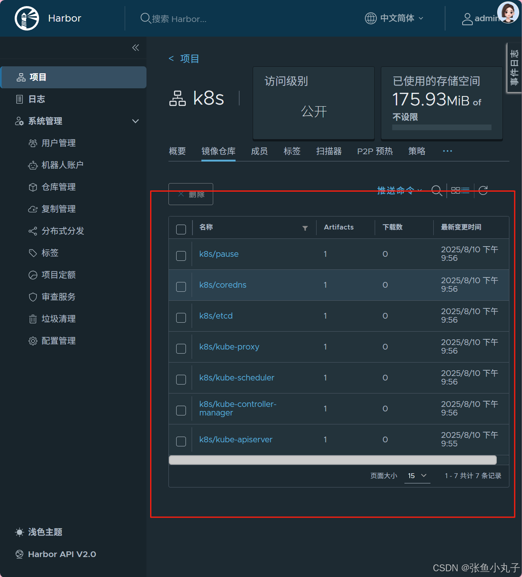522x577 pixels.
Task: Click the globe language icon
Action: point(371,18)
